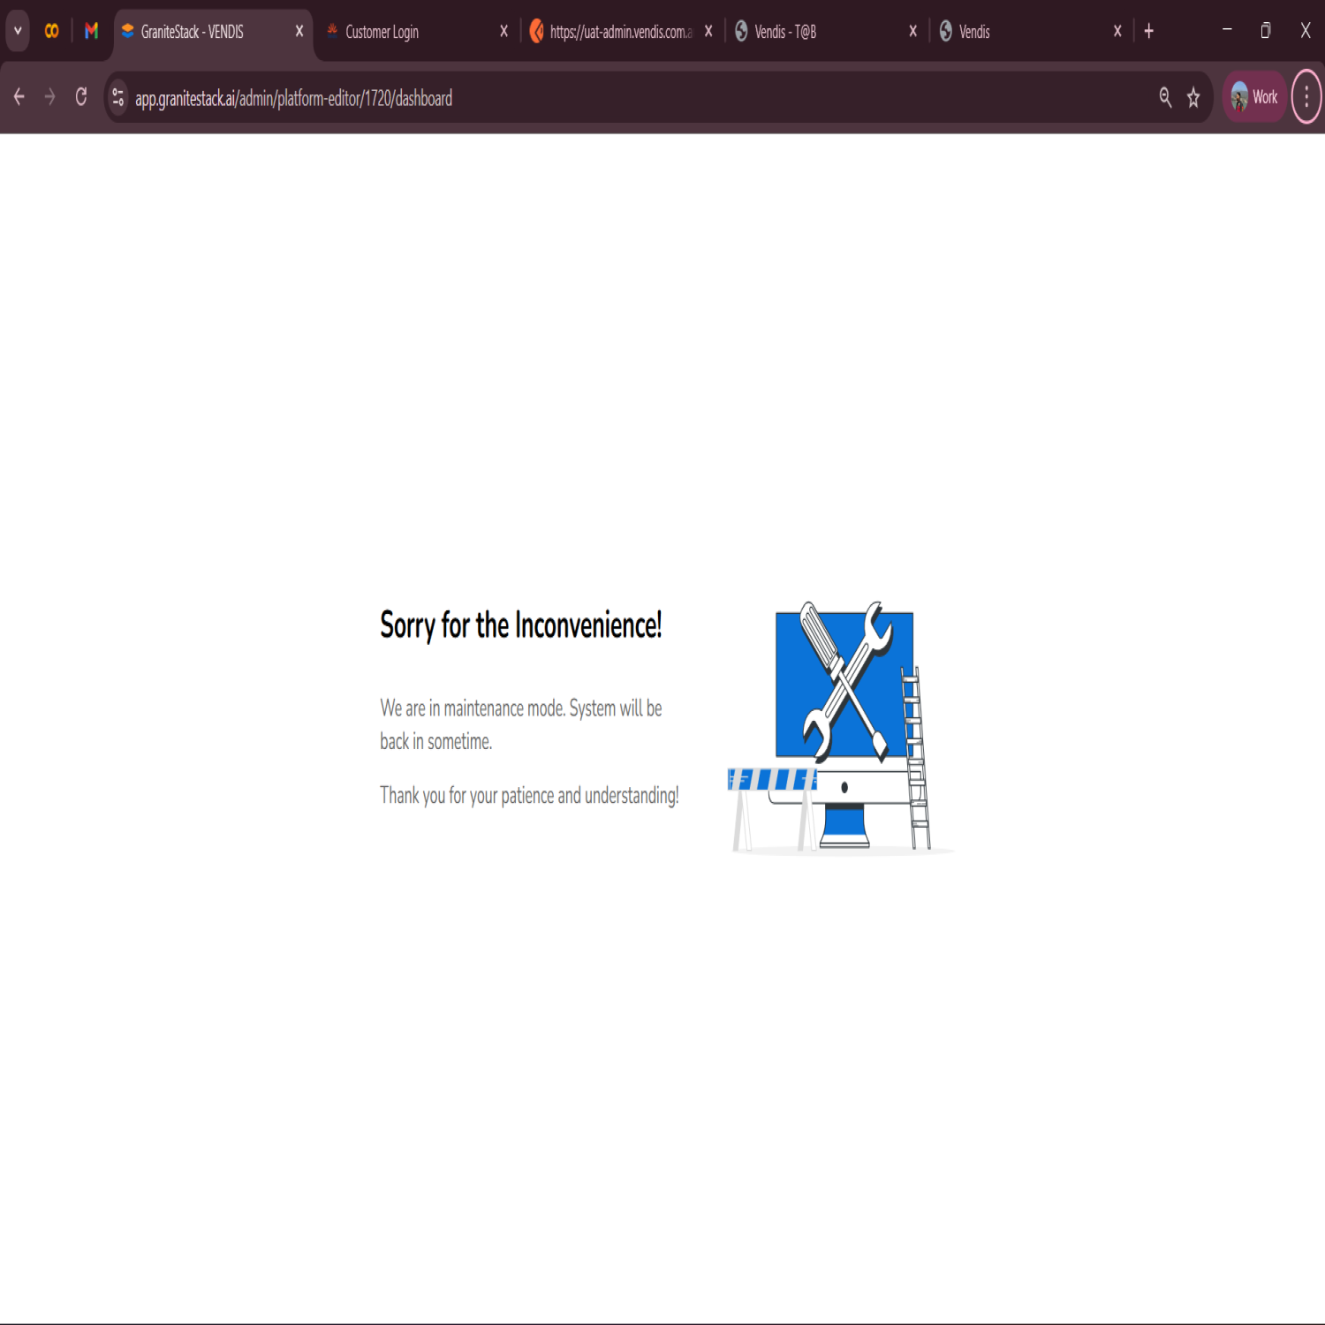Restore down the browser window
The height and width of the screenshot is (1325, 1325).
tap(1266, 30)
